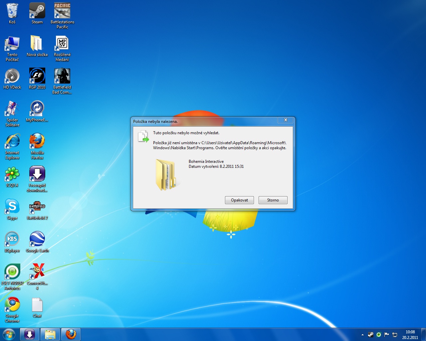Click the Show Desktop button
This screenshot has width=426, height=341.
click(x=424, y=335)
